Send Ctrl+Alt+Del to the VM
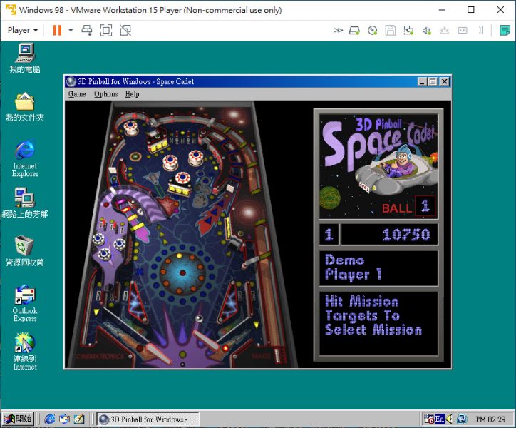Viewport: 516px width, 428px height. 87,30
